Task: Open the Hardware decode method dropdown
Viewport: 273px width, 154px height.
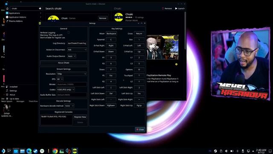Action: click(69, 106)
